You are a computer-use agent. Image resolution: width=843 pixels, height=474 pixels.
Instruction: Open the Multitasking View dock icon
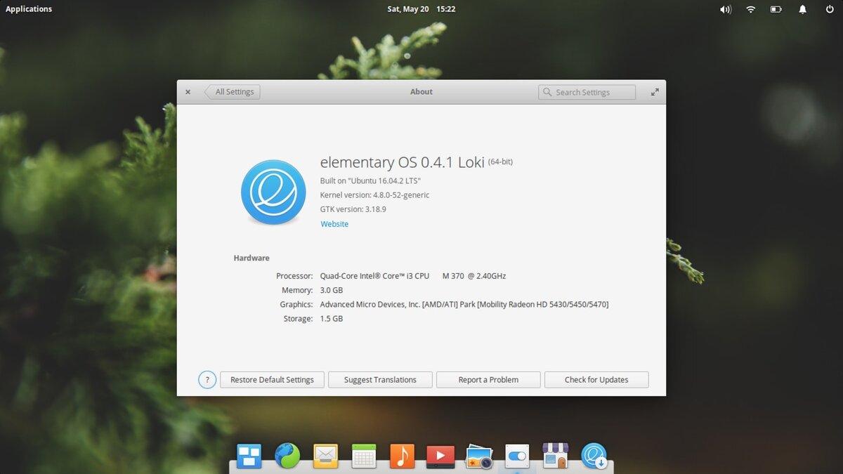pyautogui.click(x=249, y=456)
